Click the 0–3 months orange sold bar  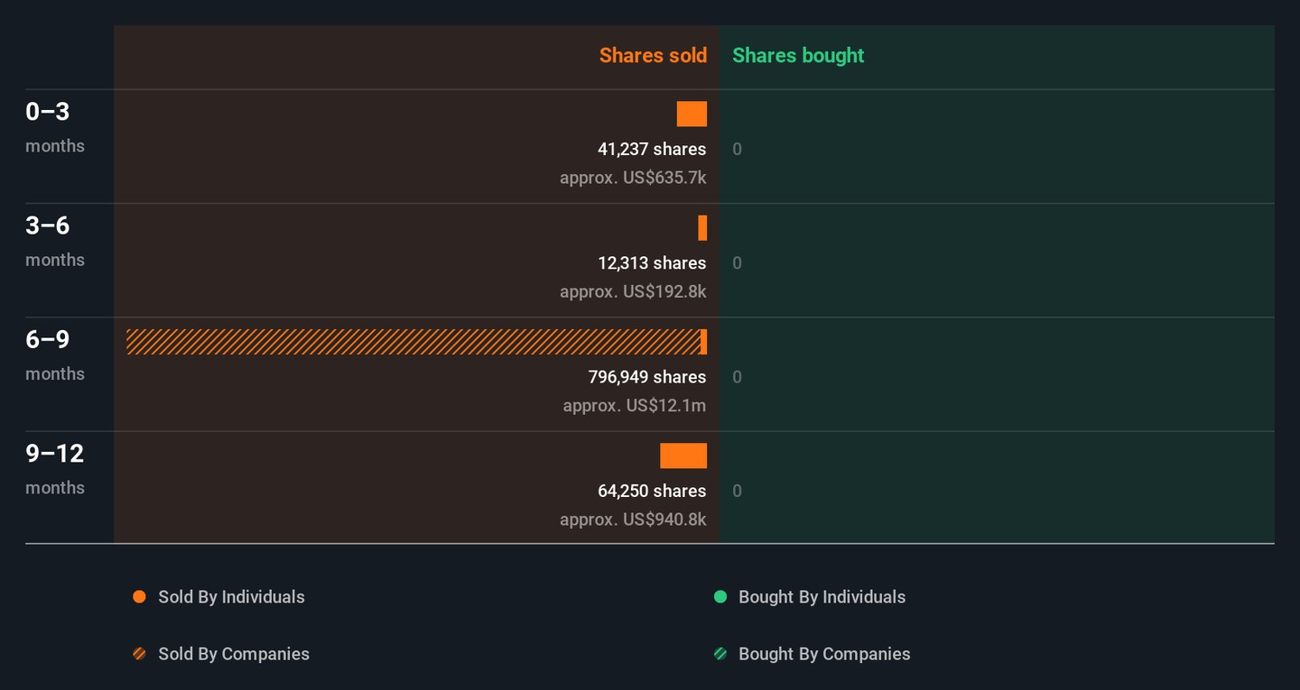pos(692,115)
